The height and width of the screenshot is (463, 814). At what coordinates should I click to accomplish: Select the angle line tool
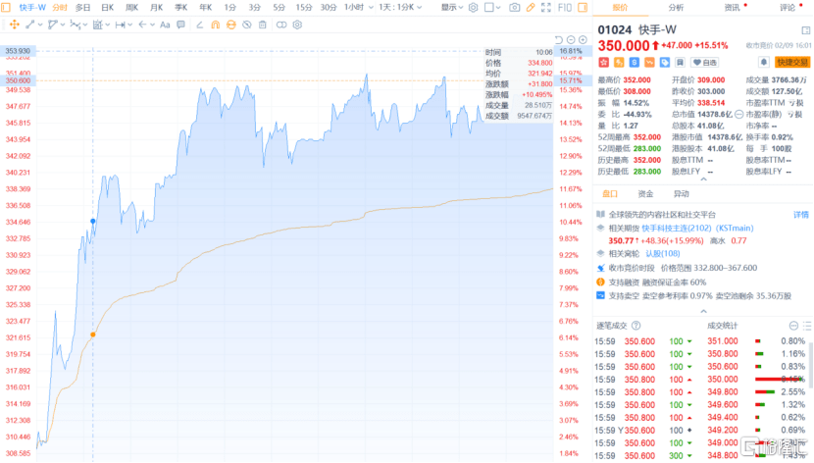(199, 25)
